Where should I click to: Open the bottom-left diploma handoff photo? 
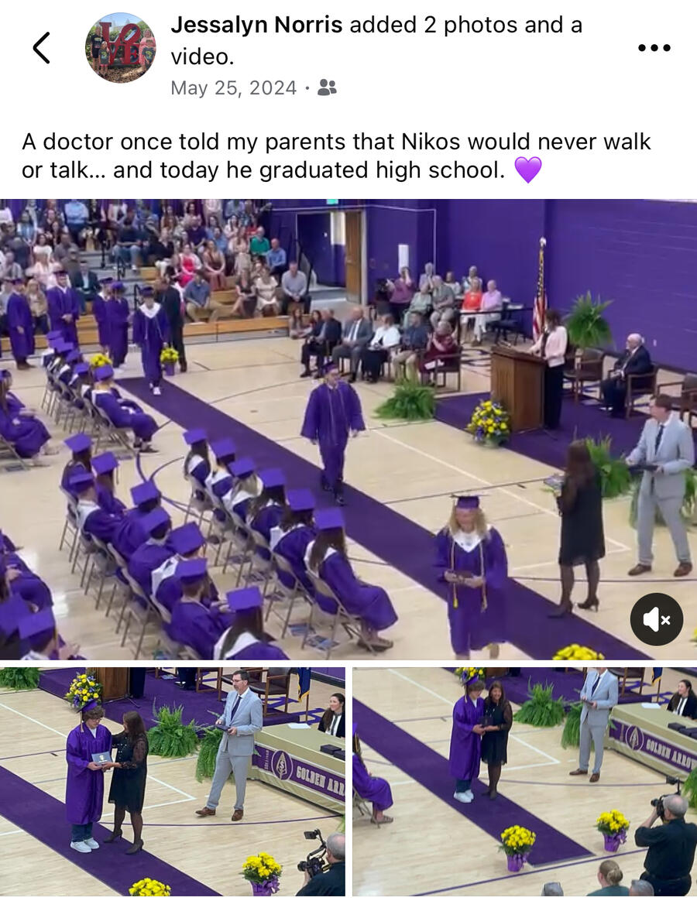coord(173,782)
